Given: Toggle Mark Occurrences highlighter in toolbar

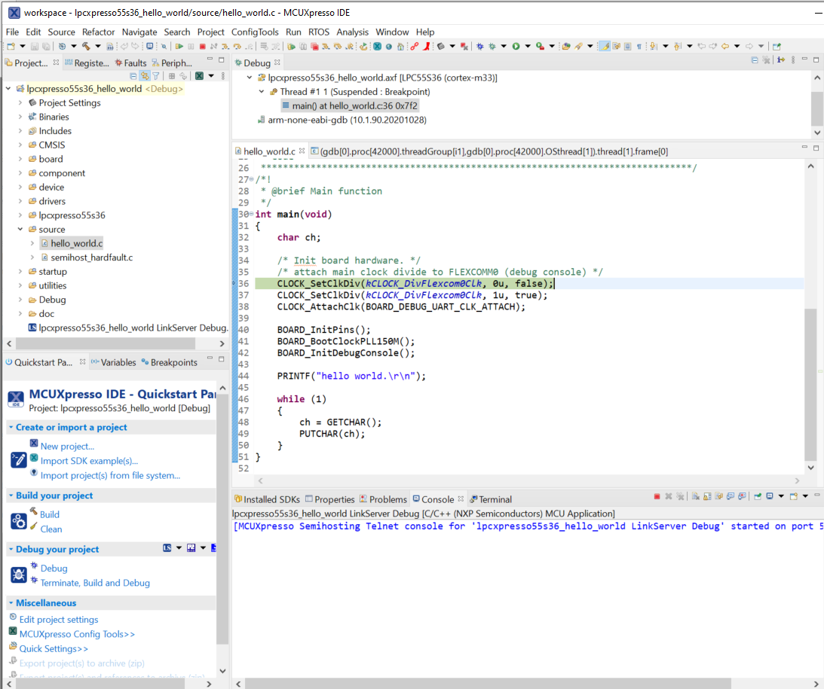Looking at the screenshot, I should click(x=604, y=47).
